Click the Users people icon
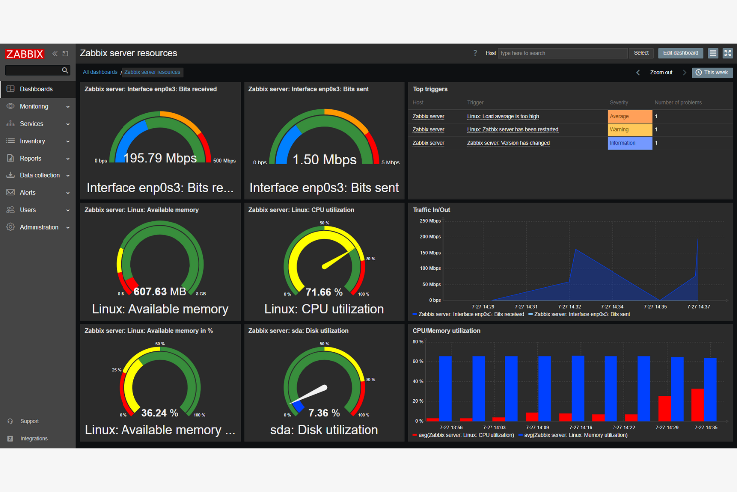Image resolution: width=737 pixels, height=492 pixels. (x=10, y=210)
